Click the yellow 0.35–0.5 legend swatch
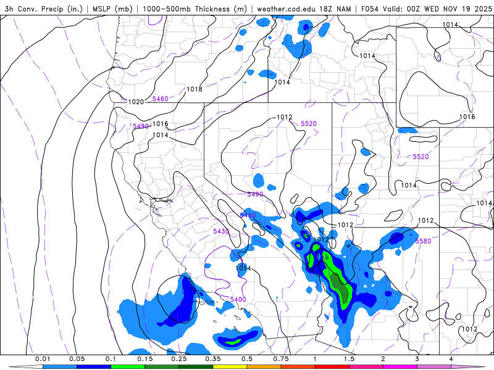 tap(230, 367)
